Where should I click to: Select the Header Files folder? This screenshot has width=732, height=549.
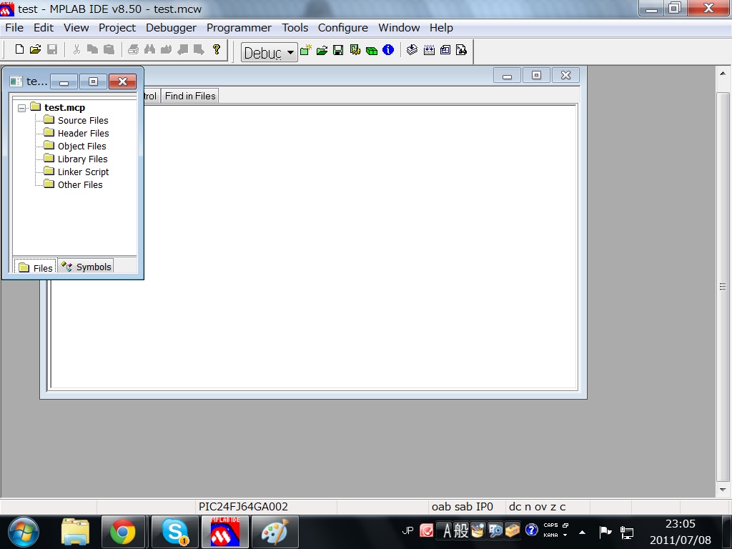click(x=83, y=134)
